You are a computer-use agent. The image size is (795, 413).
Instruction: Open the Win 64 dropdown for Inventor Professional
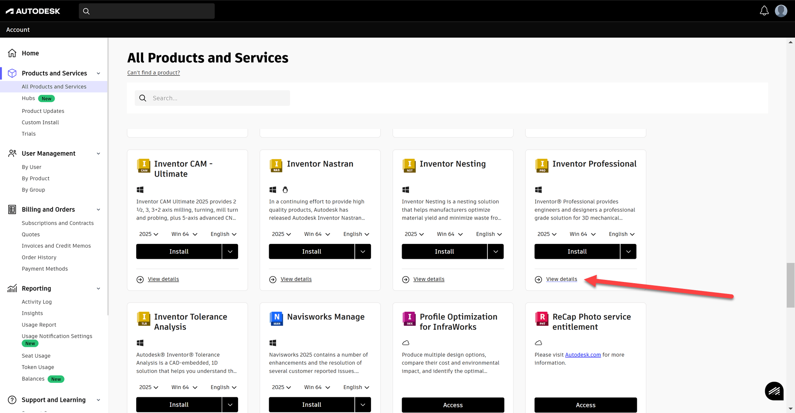tap(583, 234)
